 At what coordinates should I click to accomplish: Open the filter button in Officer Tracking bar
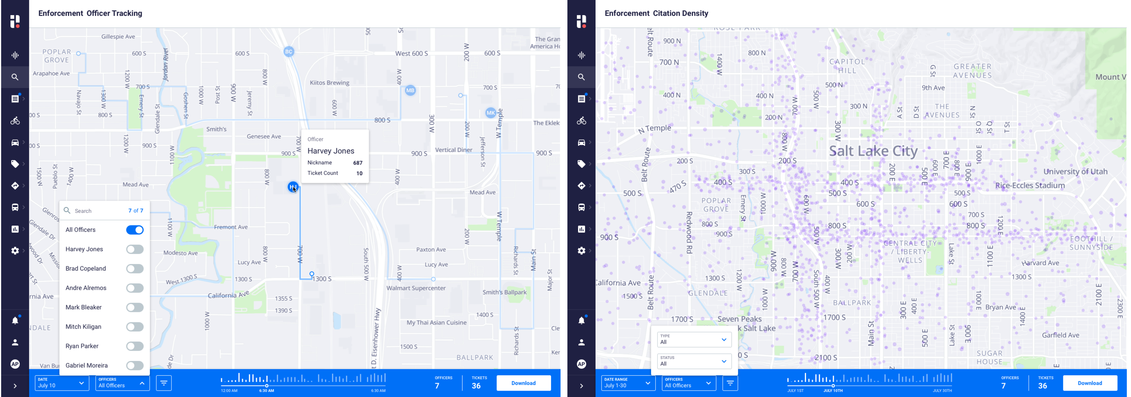pos(164,383)
